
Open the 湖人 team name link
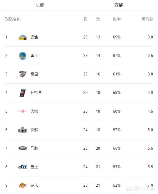click(x=34, y=185)
